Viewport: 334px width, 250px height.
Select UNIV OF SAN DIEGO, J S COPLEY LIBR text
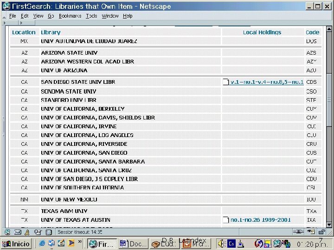click(x=89, y=179)
